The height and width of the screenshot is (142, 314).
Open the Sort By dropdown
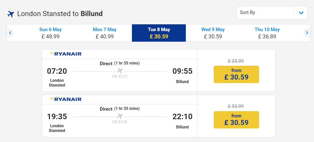click(x=265, y=13)
